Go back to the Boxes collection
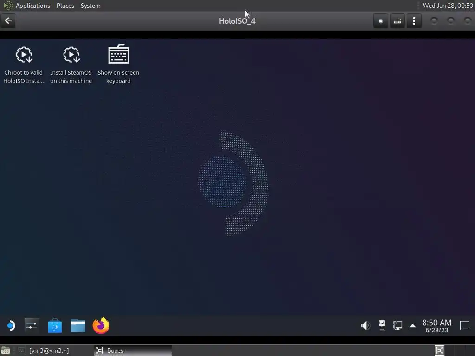This screenshot has height=356, width=475. click(x=8, y=21)
